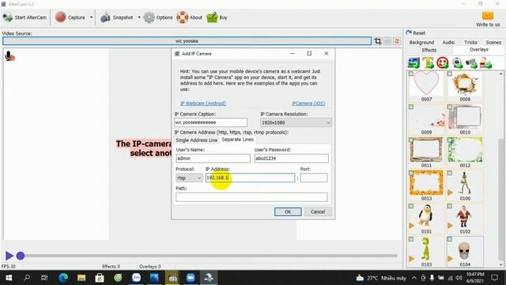Enable the 0008 overlay checkbox
This screenshot has width=506, height=285.
click(x=450, y=74)
